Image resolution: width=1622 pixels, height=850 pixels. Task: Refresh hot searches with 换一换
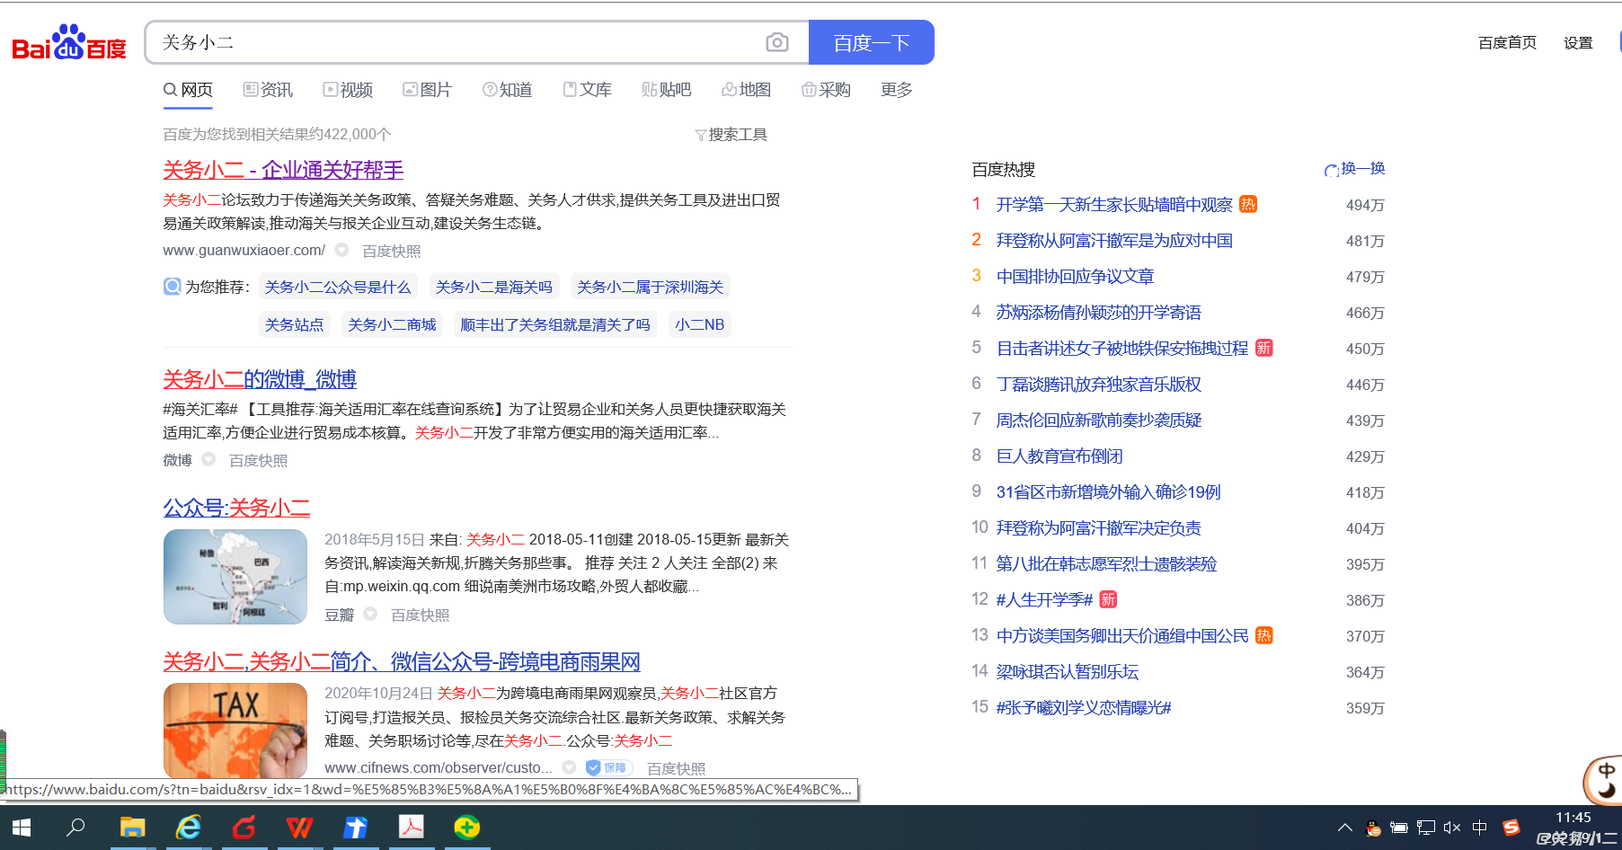(x=1355, y=169)
